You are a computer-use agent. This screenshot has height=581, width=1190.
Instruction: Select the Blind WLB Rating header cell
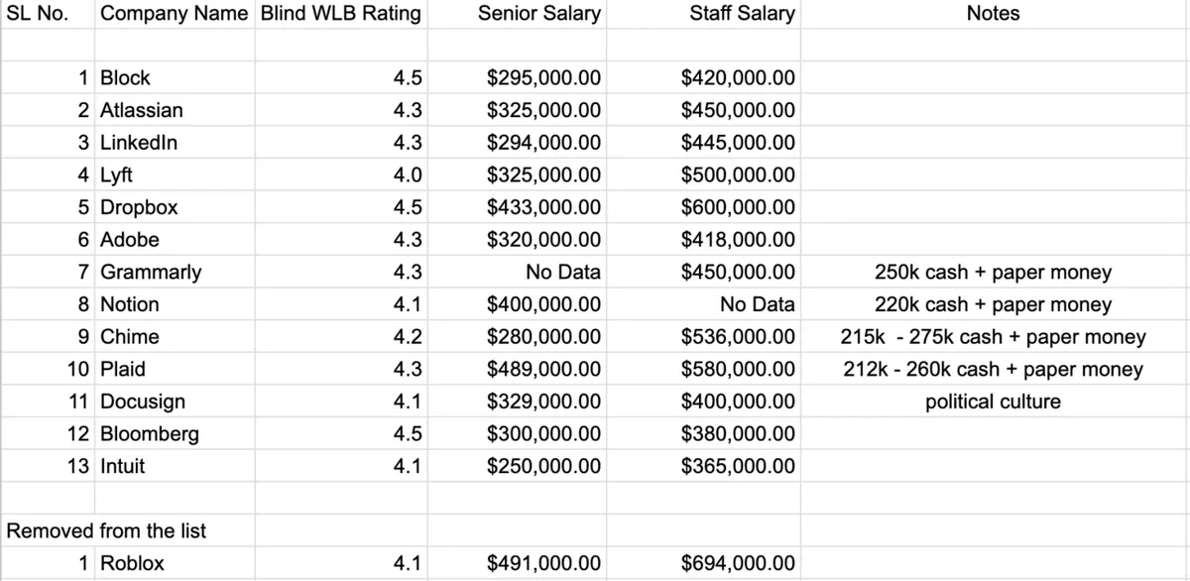(340, 14)
